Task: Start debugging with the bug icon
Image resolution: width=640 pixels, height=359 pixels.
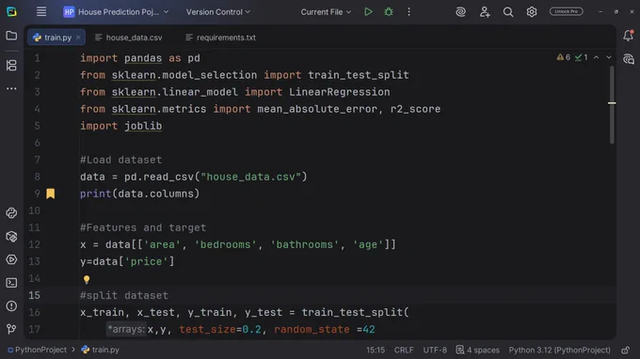Action: click(x=389, y=12)
